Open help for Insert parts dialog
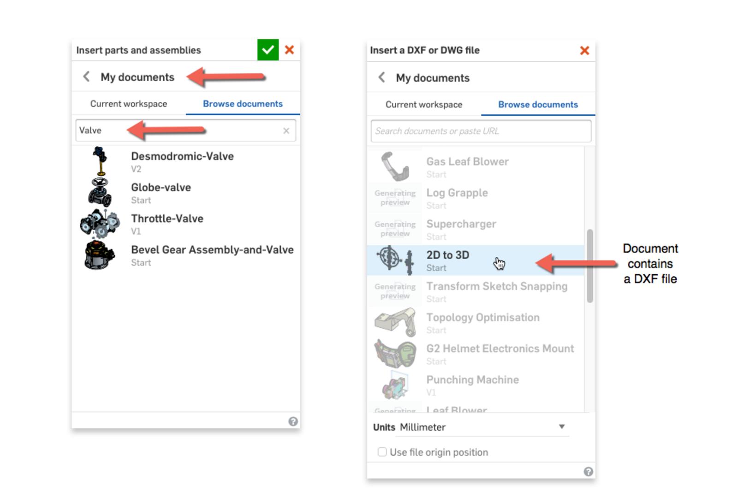 293,421
